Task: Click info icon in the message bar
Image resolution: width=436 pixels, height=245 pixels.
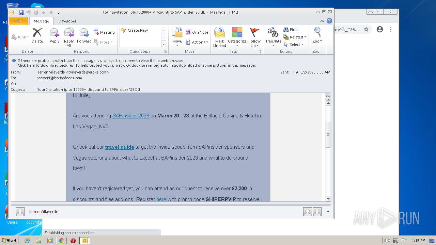Action: pos(14,61)
